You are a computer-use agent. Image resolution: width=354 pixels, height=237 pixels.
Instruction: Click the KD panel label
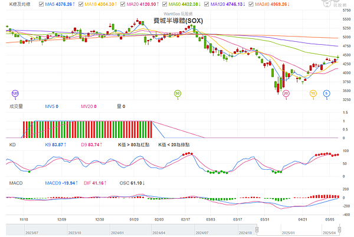pyautogui.click(x=12, y=144)
